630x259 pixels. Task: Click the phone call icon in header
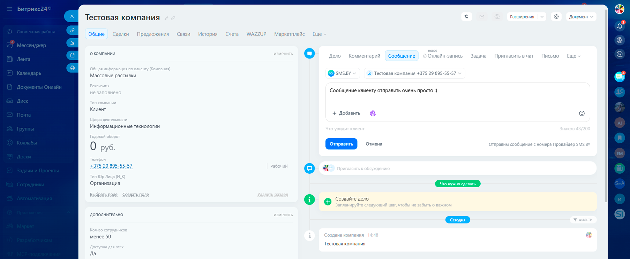click(x=466, y=17)
